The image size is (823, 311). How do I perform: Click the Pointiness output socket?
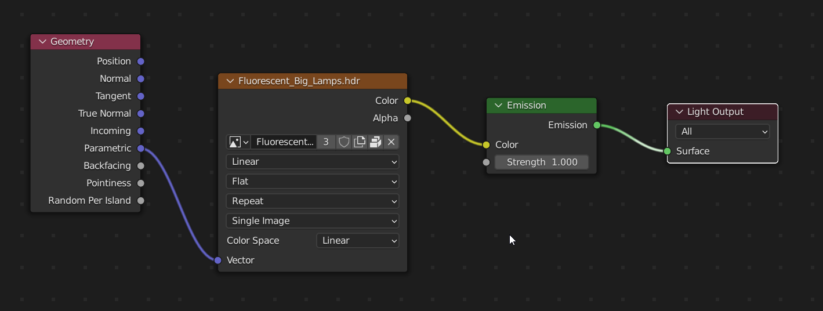coord(141,183)
